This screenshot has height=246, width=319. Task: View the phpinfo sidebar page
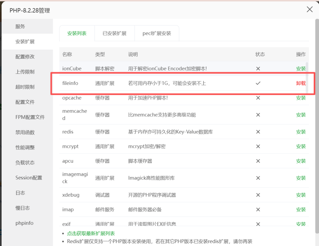coord(24,223)
